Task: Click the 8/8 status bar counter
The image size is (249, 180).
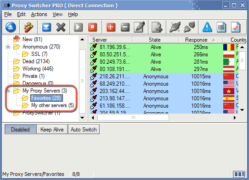Action: (x=76, y=174)
